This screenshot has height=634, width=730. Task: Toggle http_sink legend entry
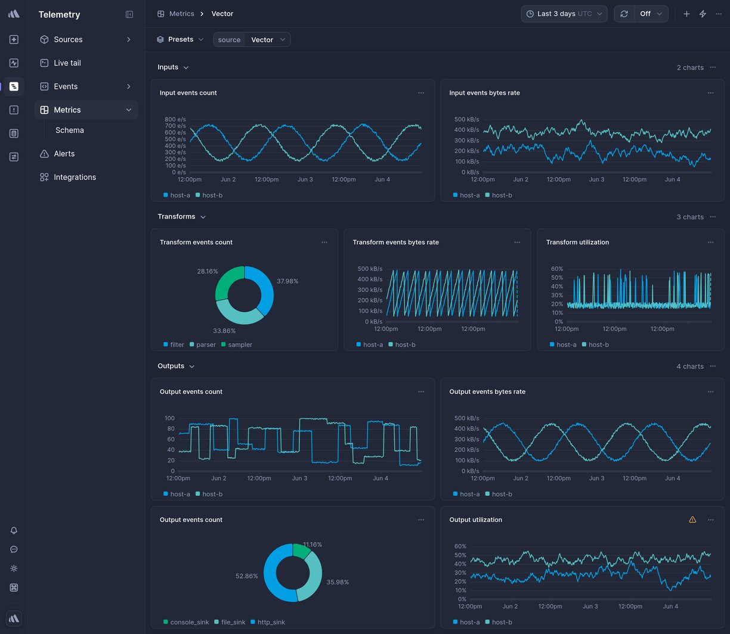click(x=268, y=622)
